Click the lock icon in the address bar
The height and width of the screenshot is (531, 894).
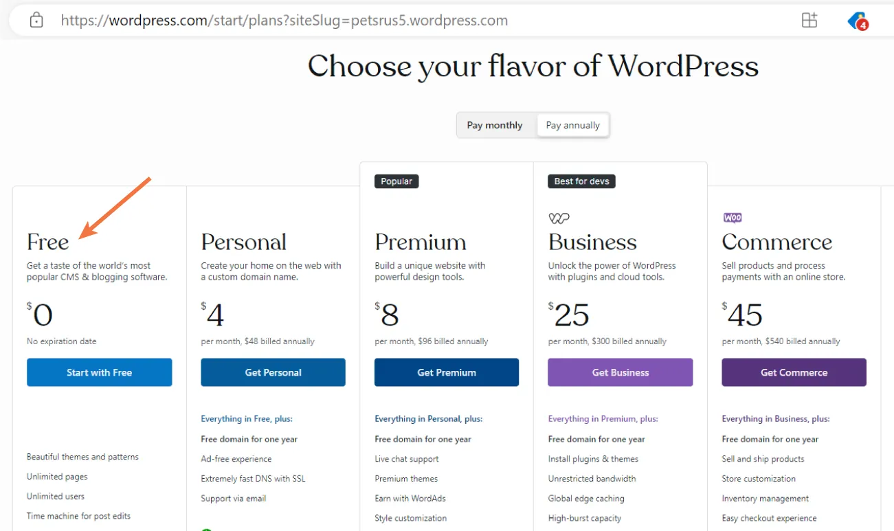click(36, 19)
